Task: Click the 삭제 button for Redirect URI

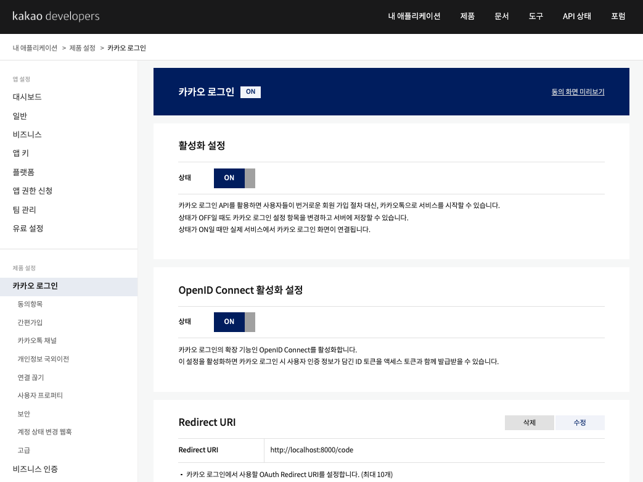Action: (x=529, y=422)
